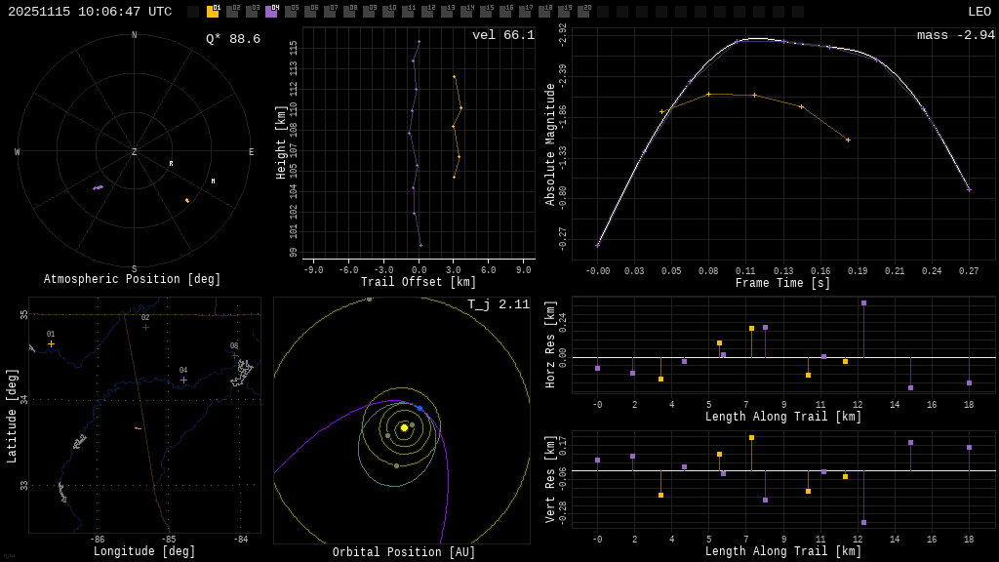Click station 04 purple cross on map
999x562 pixels.
(x=183, y=380)
